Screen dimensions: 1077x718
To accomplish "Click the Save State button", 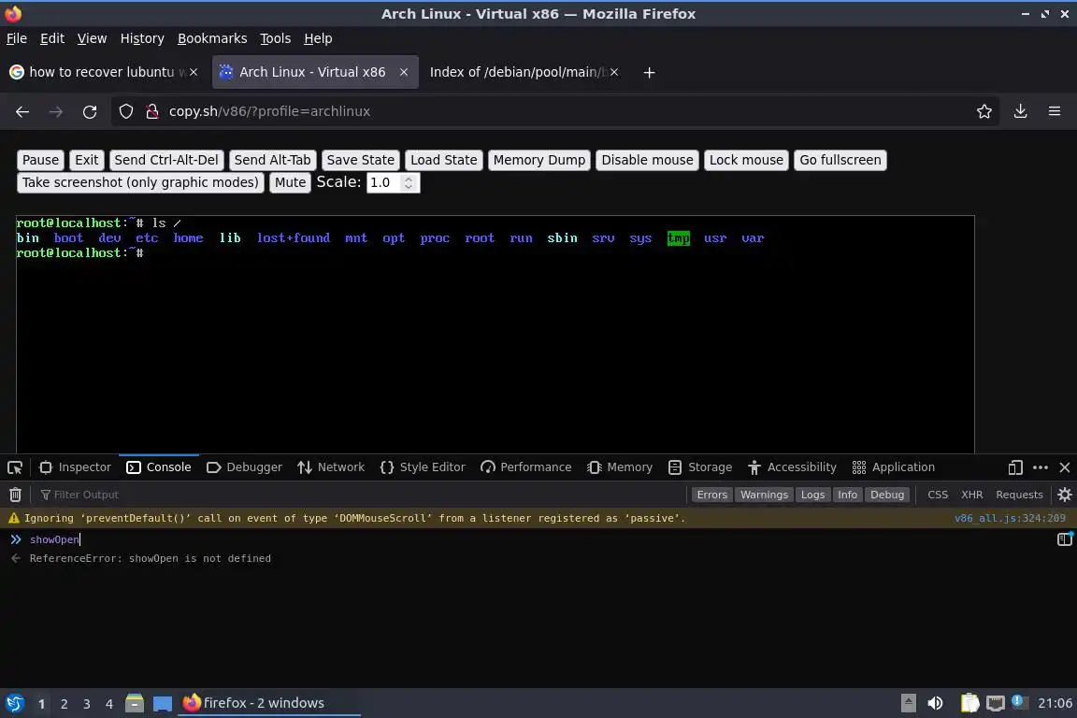I will [x=361, y=160].
